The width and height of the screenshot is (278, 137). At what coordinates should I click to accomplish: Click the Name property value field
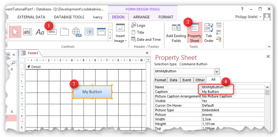pyautogui.click(x=232, y=87)
